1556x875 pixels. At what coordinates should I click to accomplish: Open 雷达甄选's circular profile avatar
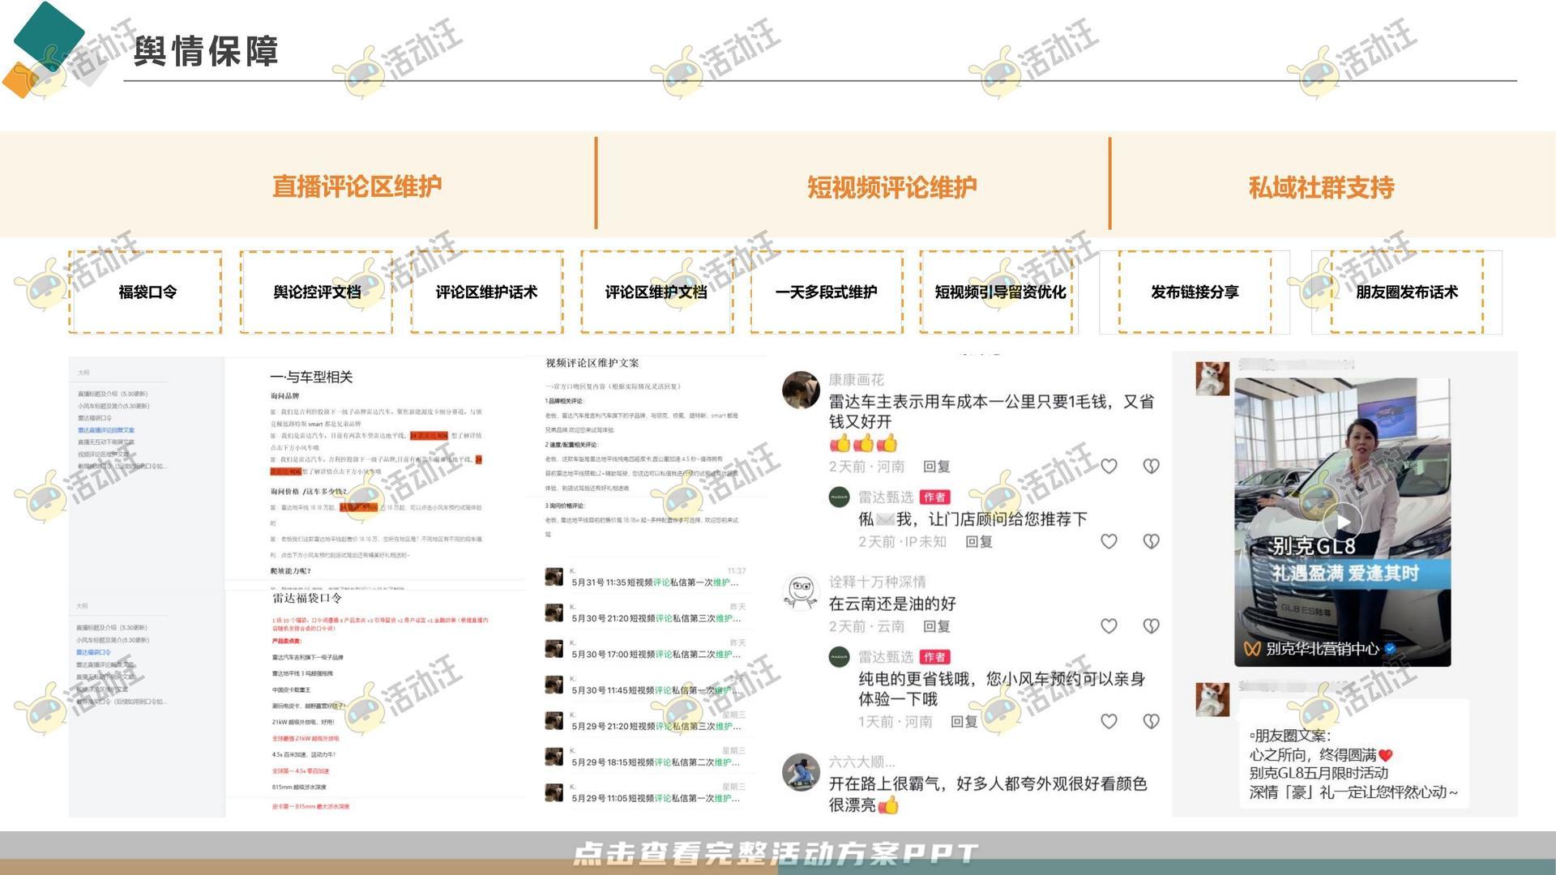point(840,497)
